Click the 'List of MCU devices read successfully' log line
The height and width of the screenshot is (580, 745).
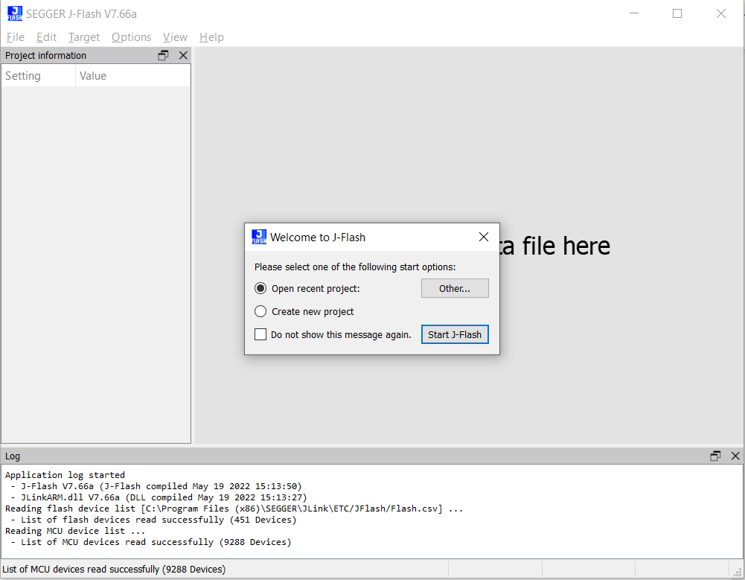click(x=150, y=542)
